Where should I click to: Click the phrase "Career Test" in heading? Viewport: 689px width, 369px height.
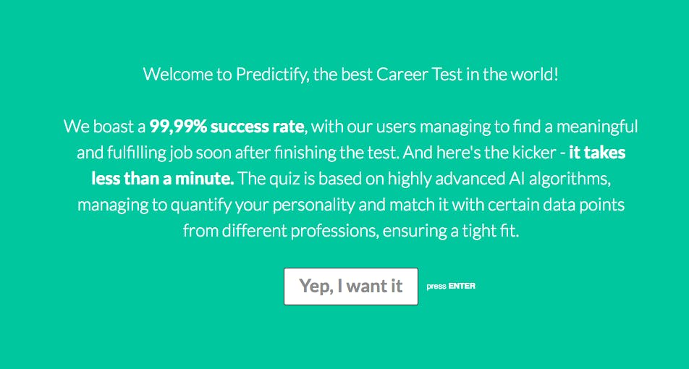tap(420, 75)
